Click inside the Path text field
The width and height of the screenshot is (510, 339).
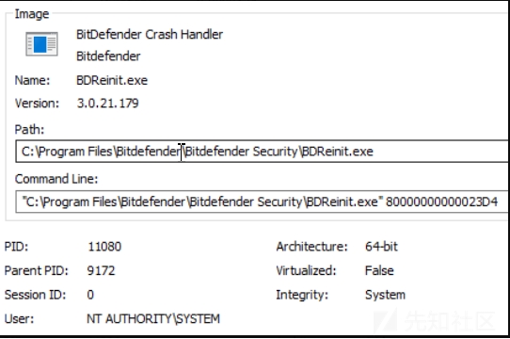(x=263, y=152)
